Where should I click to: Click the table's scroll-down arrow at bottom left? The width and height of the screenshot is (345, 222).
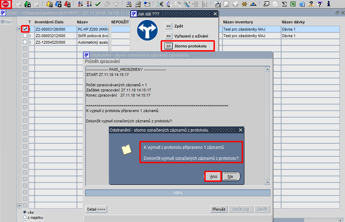click(19, 206)
